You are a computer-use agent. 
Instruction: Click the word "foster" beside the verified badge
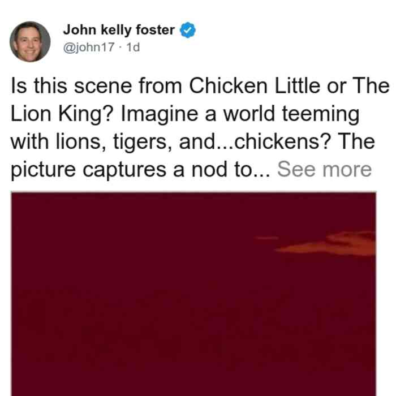(x=155, y=30)
